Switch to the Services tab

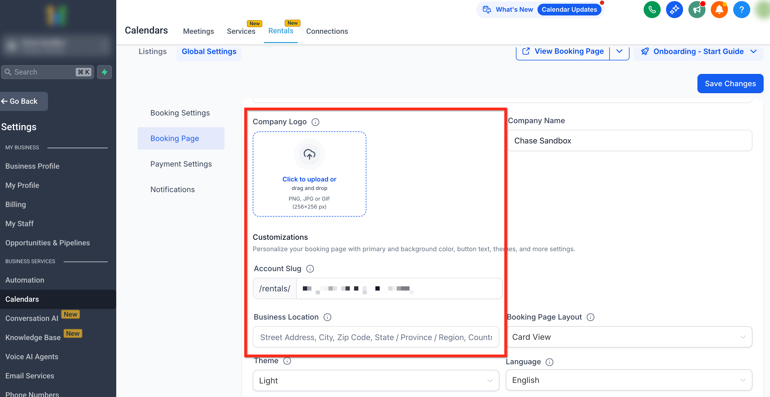[241, 31]
